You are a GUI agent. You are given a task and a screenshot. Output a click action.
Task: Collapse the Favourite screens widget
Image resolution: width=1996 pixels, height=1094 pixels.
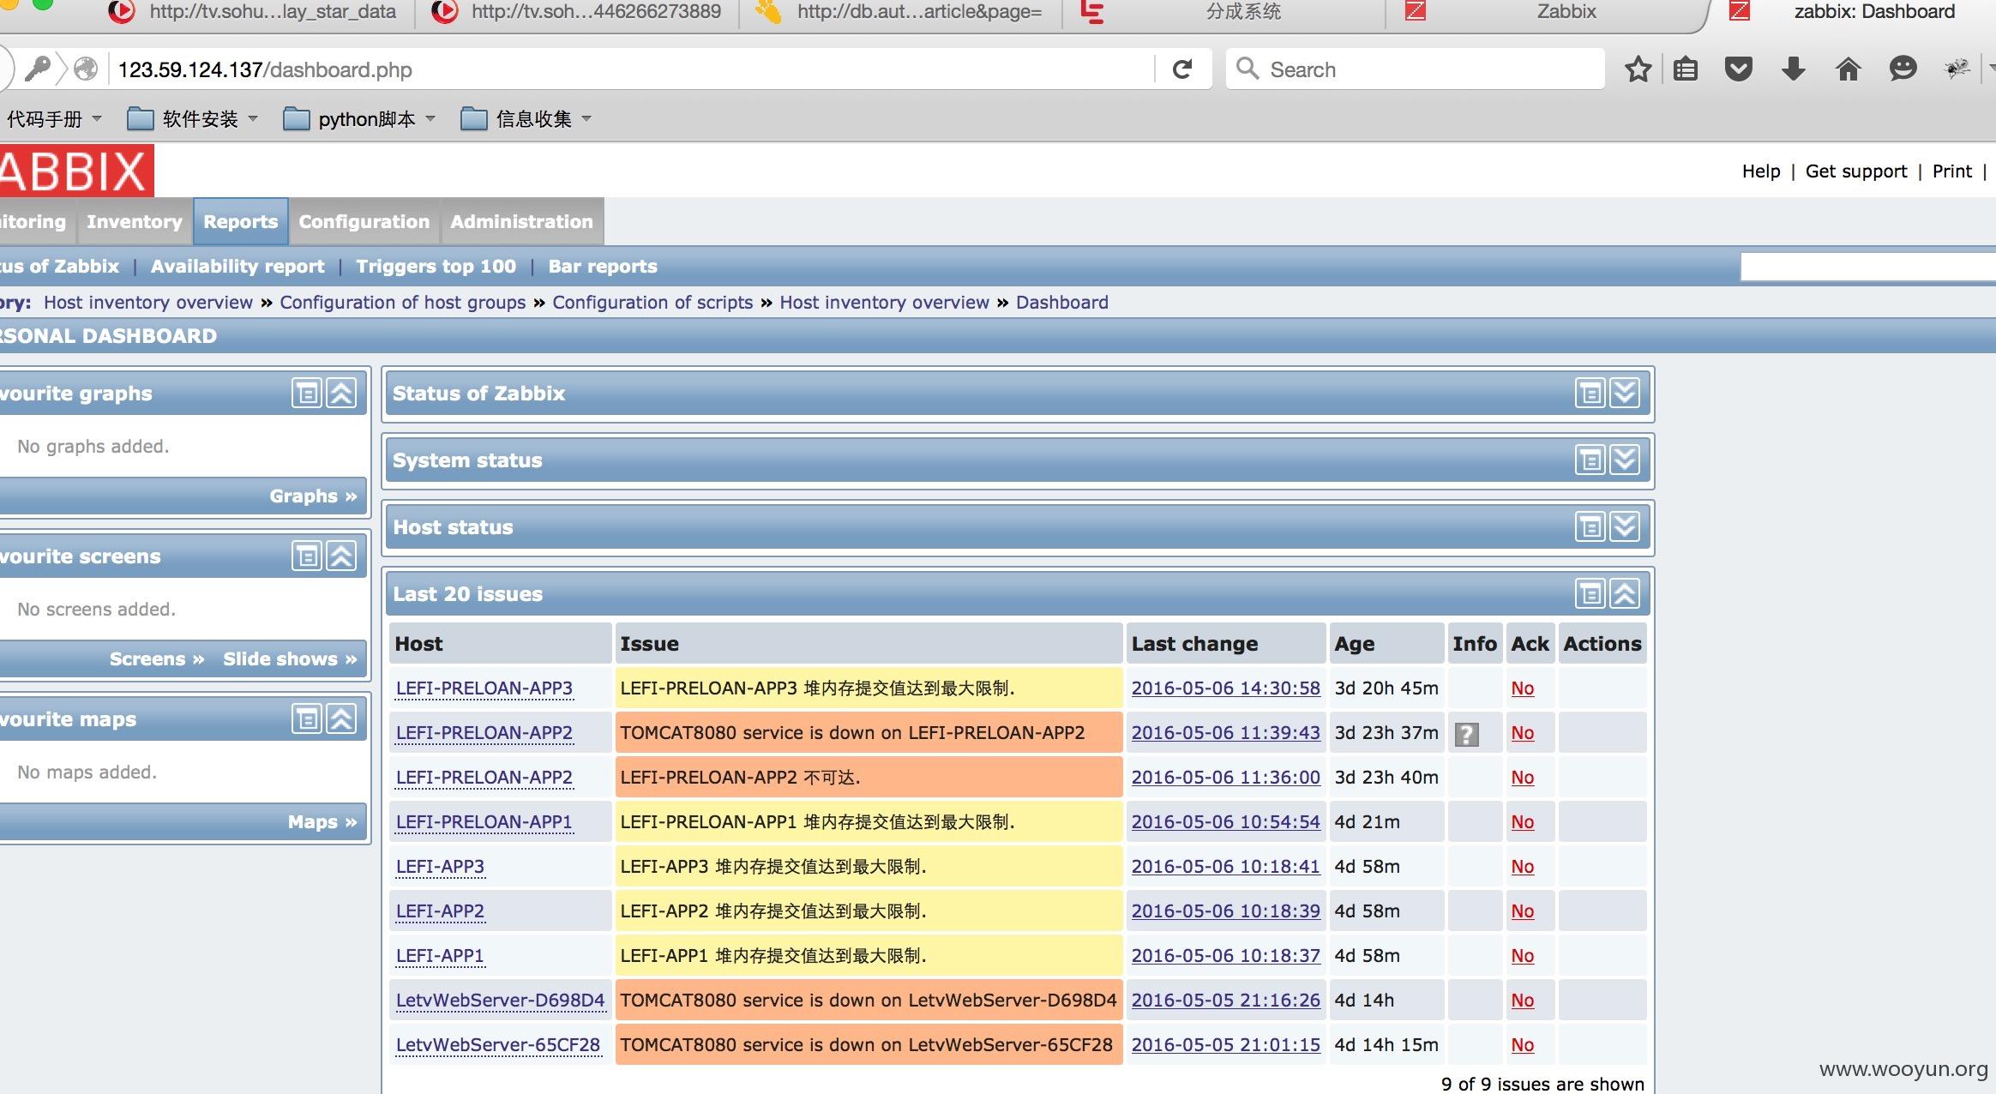pos(341,556)
